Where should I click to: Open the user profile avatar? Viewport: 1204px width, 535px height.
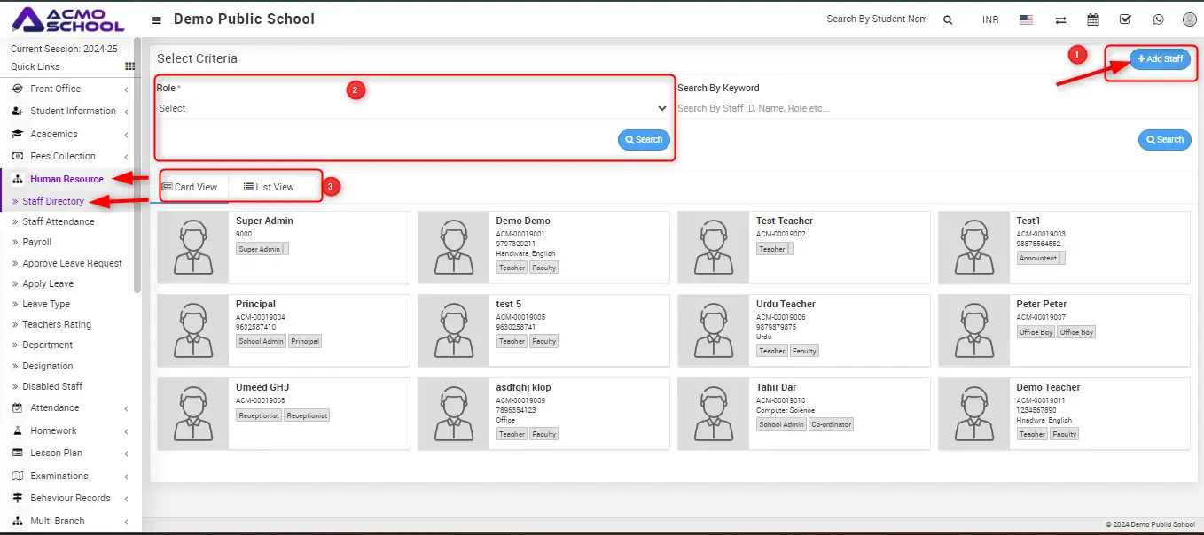(x=1189, y=19)
